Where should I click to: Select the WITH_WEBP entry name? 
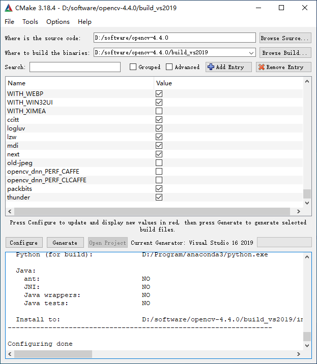[25, 94]
